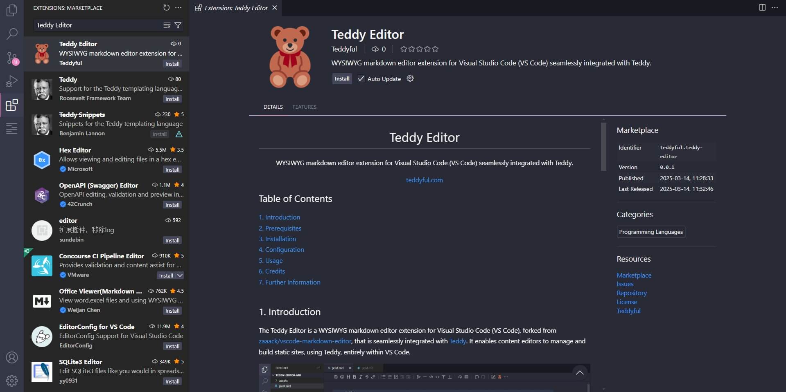Refresh the extensions marketplace list
786x392 pixels.
[x=166, y=7]
